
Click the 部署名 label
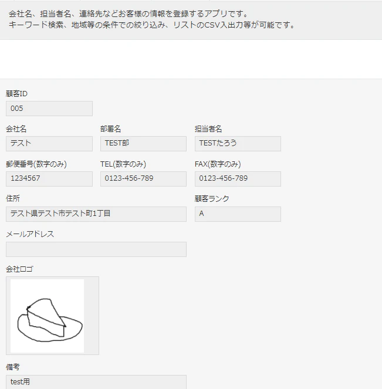coord(111,129)
